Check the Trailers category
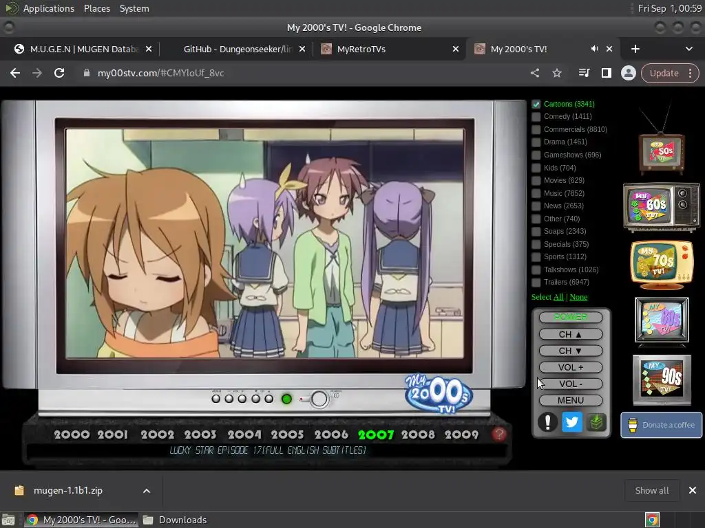The width and height of the screenshot is (705, 528). click(x=536, y=283)
